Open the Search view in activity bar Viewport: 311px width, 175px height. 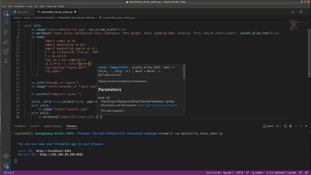coord(6,22)
